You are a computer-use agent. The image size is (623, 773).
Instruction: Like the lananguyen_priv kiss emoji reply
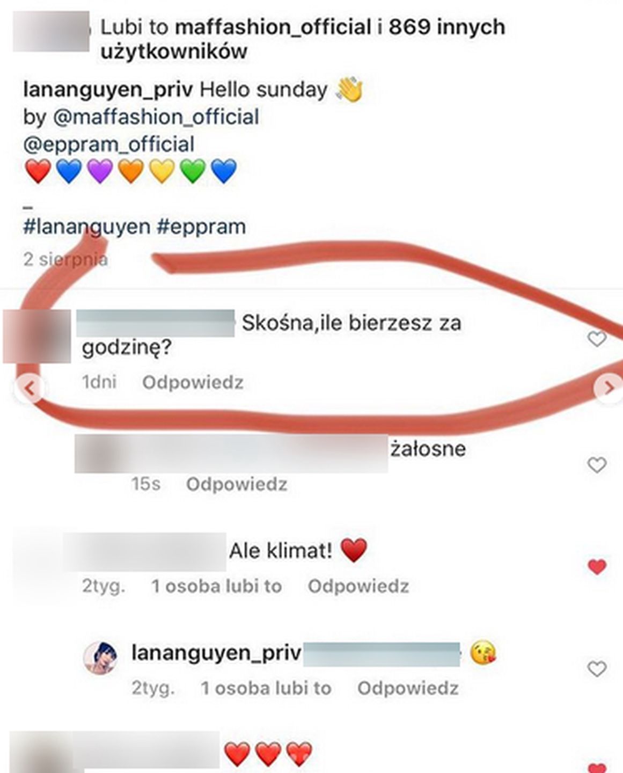point(597,669)
